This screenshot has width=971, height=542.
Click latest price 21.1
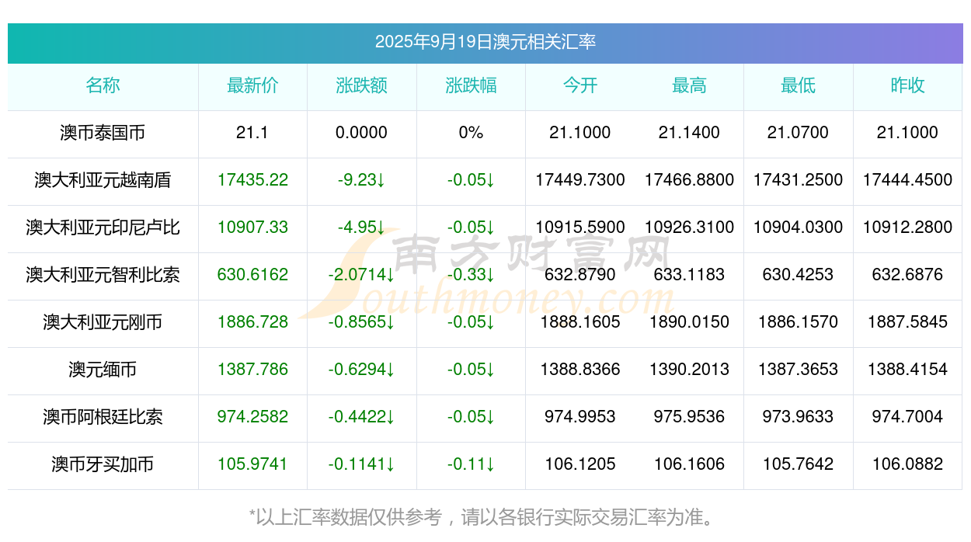252,133
